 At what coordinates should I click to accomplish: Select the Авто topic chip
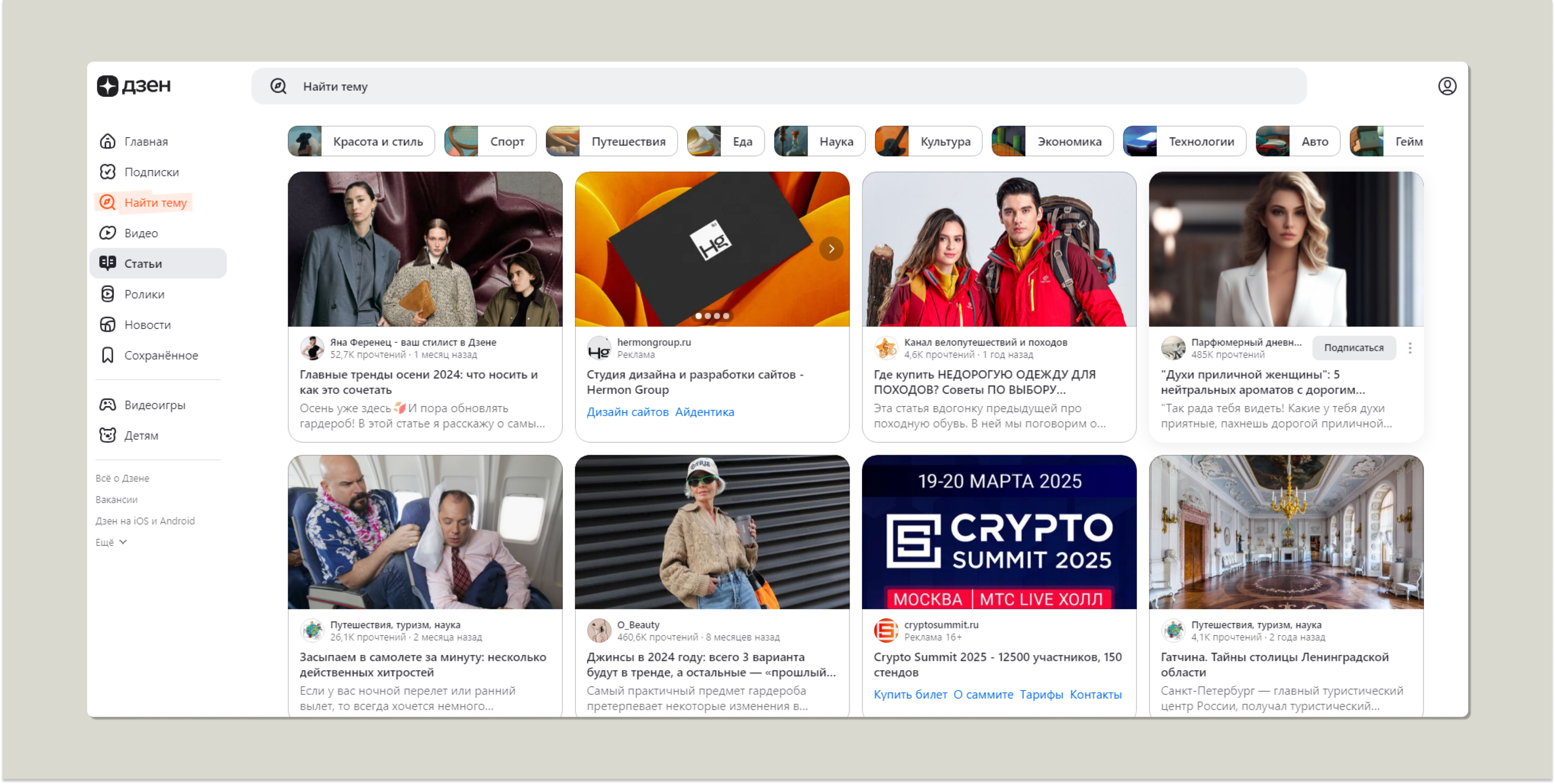1298,141
